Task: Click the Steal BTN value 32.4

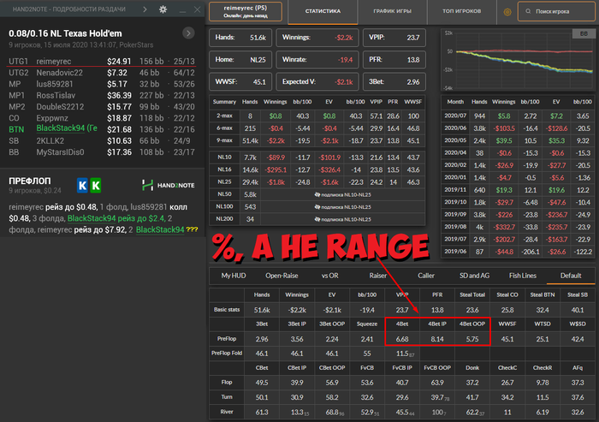Action: point(543,310)
